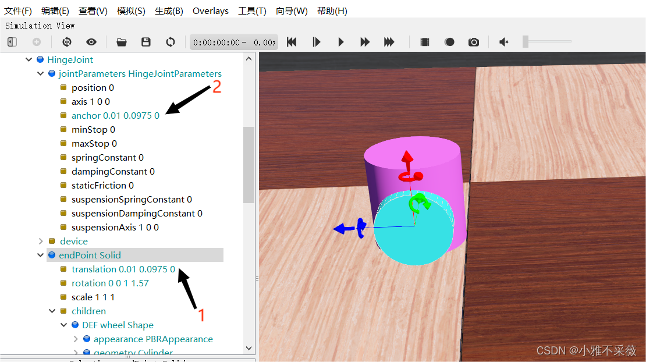Toggle the scene tree side panel icon

12,42
